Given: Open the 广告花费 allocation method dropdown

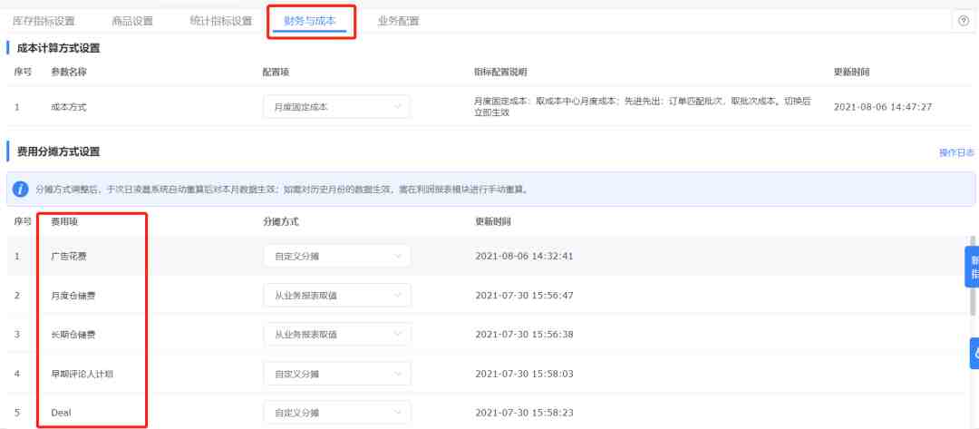Looking at the screenshot, I should click(336, 256).
